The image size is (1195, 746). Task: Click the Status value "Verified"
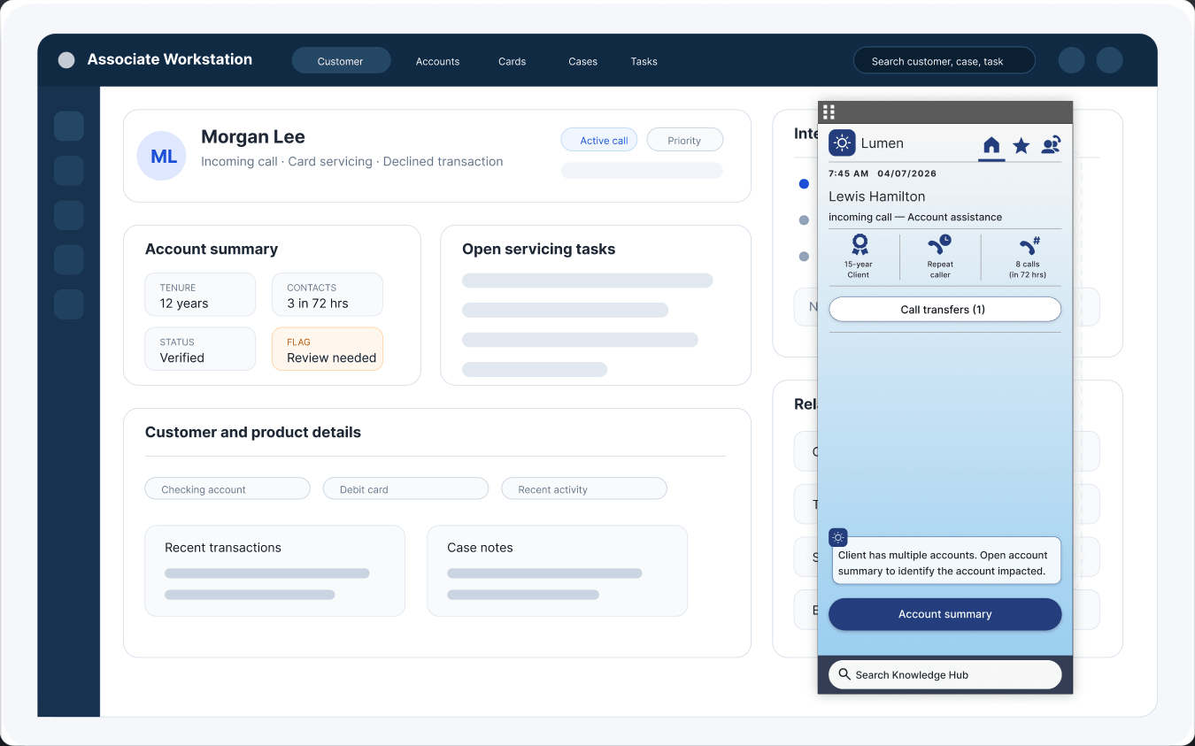click(182, 358)
